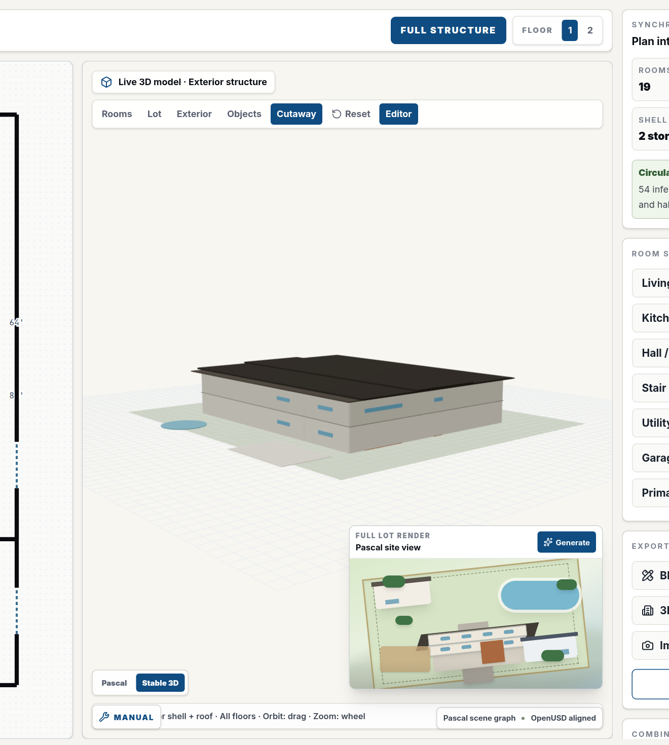Screen dimensions: 669x745
Task: Select the Stair room entry
Action: point(651,388)
